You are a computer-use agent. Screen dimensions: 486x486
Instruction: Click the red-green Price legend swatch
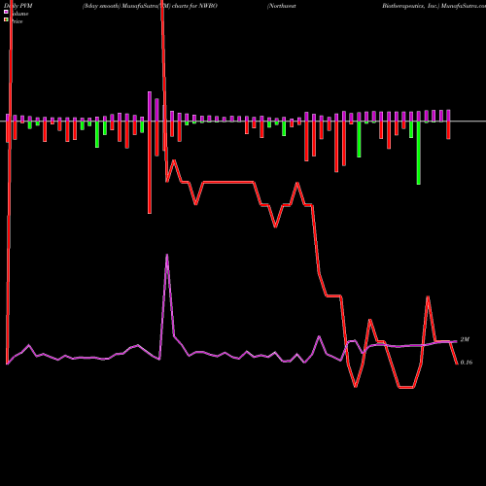[x=6, y=19]
